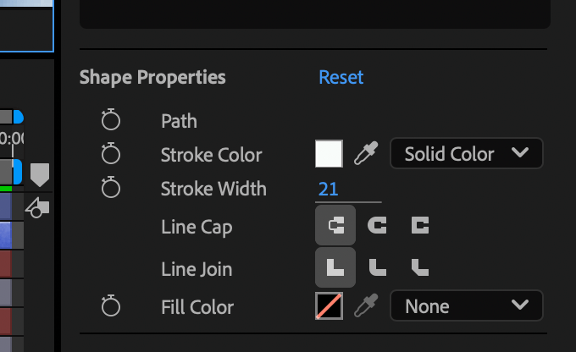Open the None fill type dropdown
This screenshot has width=576, height=352.
(x=467, y=305)
